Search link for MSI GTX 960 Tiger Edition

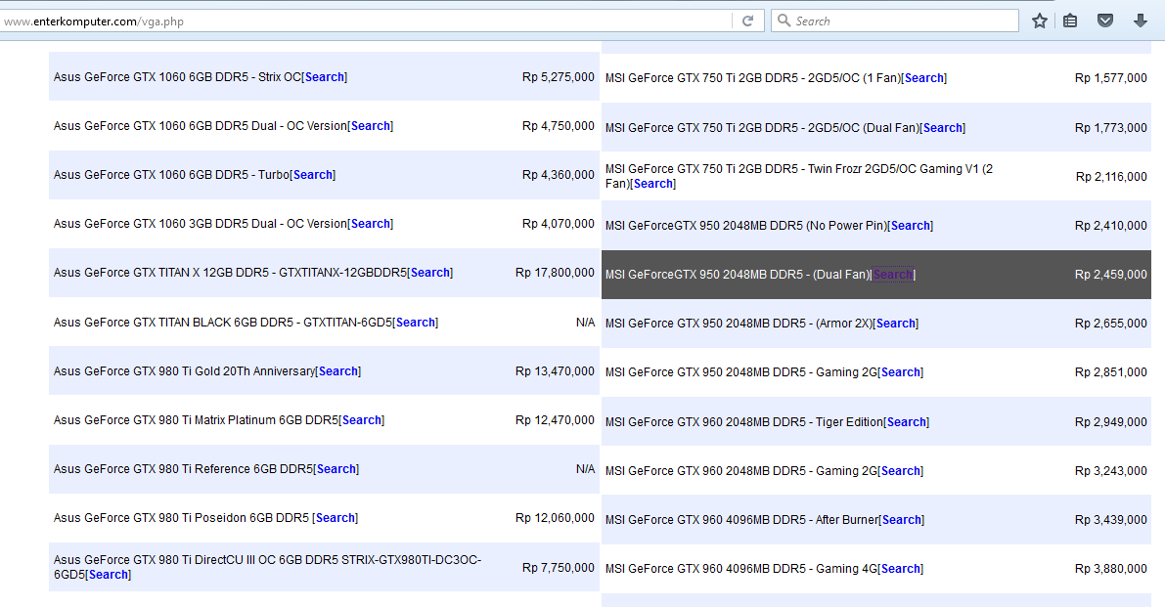click(x=907, y=422)
